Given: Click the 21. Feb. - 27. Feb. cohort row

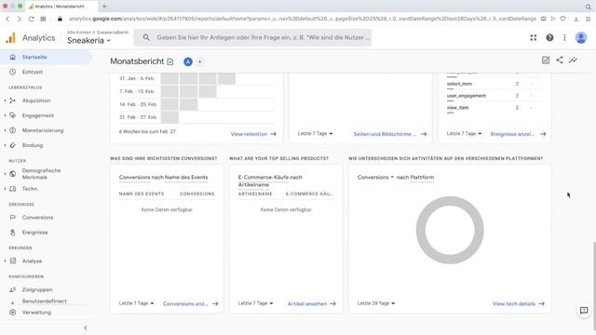Looking at the screenshot, I should click(x=196, y=117).
